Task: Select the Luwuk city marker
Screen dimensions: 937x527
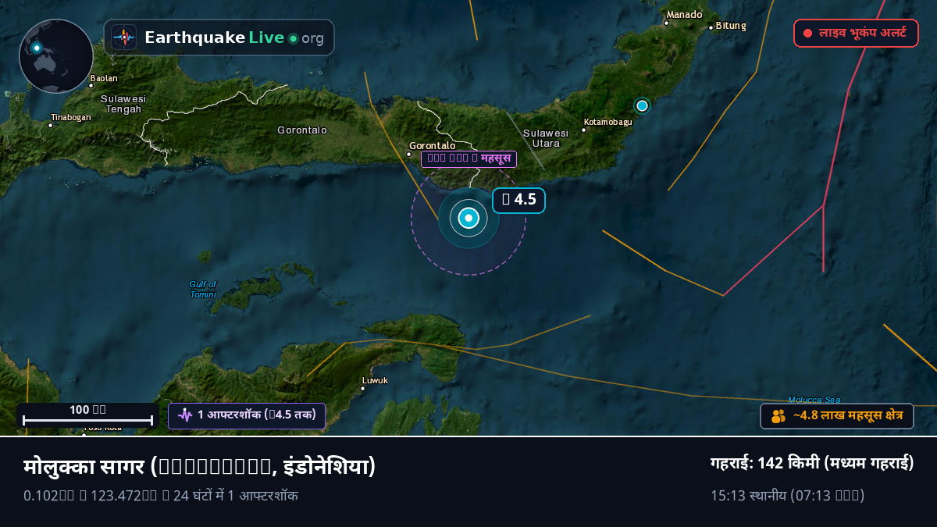Action: point(363,388)
